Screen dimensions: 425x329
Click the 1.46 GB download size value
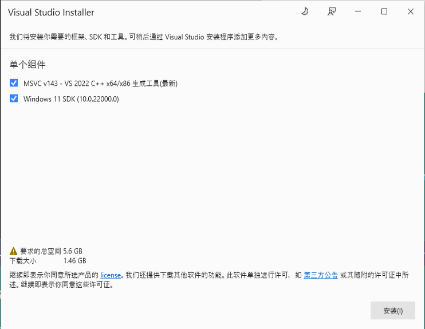(75, 261)
